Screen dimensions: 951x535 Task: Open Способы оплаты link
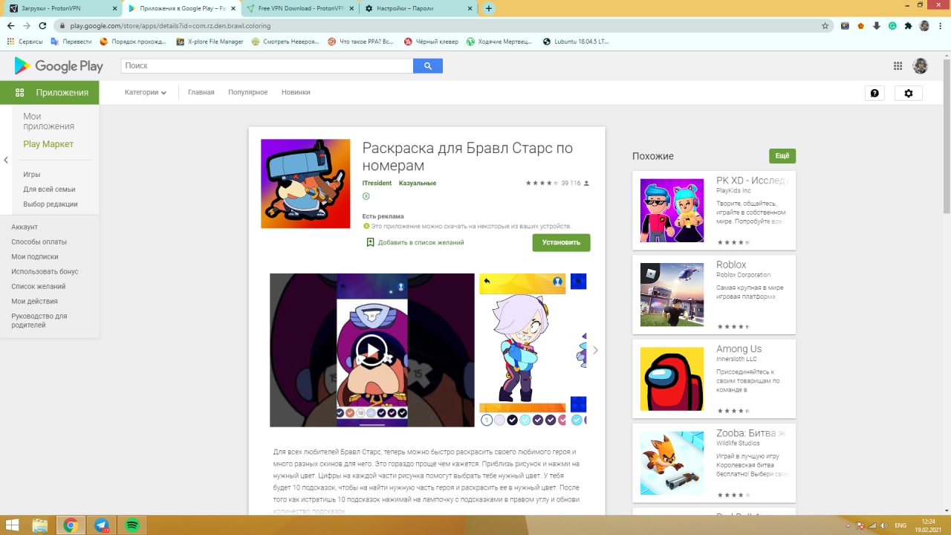[x=39, y=241]
